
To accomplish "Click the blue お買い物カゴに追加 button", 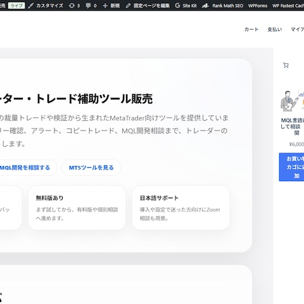I will 291,167.
